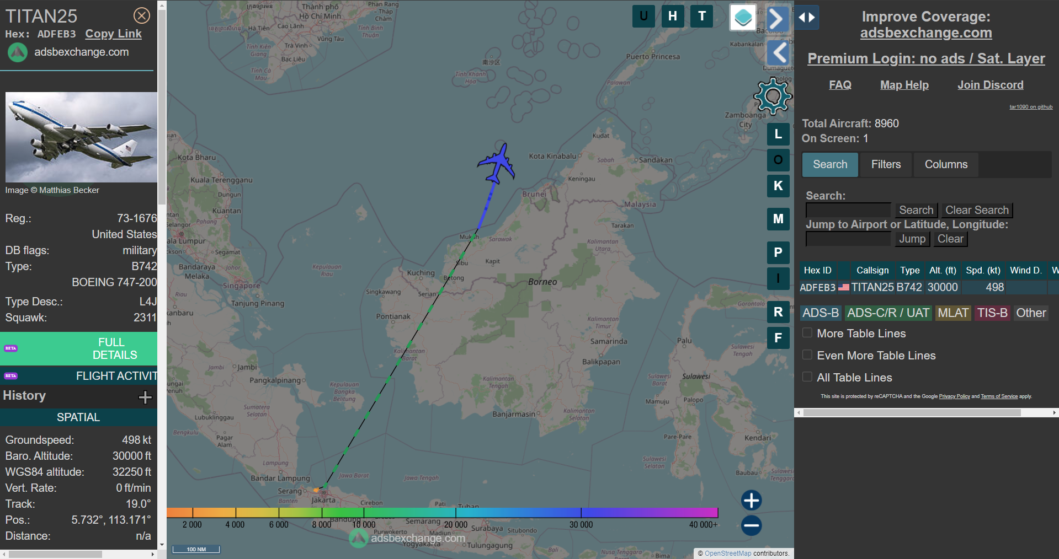
Task: Click the SPATIAL section header
Action: pos(78,417)
